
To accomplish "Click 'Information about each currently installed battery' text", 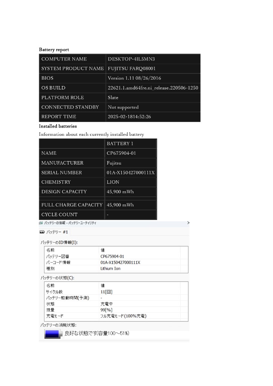I will [92, 134].
